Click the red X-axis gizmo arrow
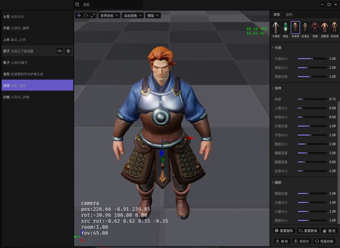340x248 pixels. pyautogui.click(x=190, y=138)
